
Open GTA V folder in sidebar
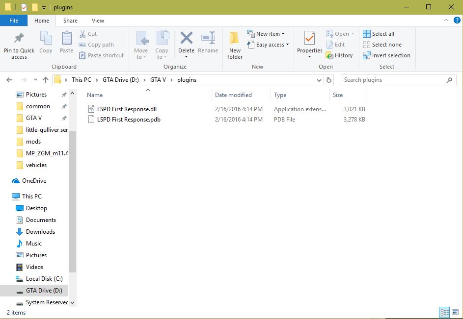(34, 118)
